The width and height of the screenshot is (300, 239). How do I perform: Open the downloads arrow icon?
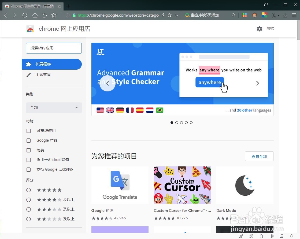285,15
